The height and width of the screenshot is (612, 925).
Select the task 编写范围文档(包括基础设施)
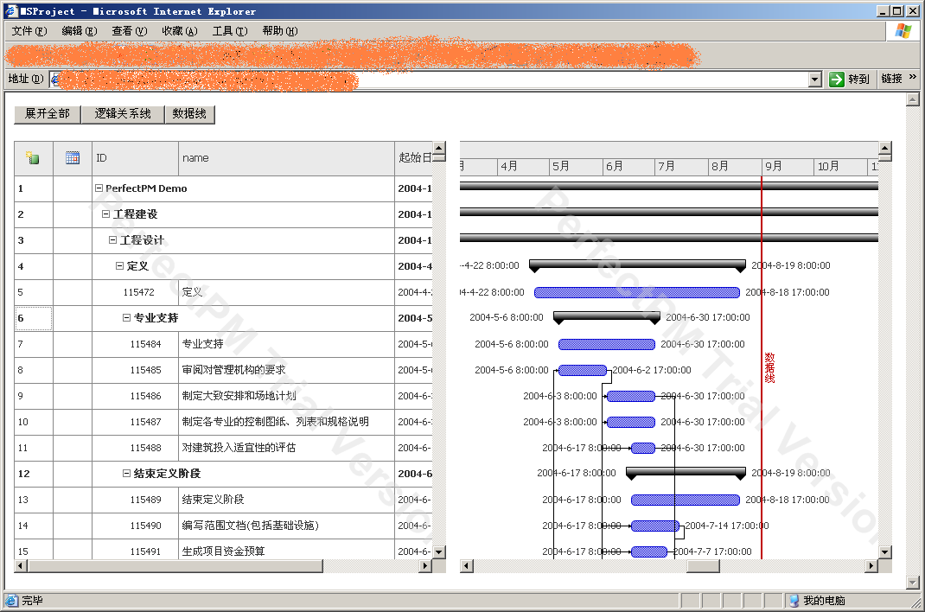pos(250,526)
